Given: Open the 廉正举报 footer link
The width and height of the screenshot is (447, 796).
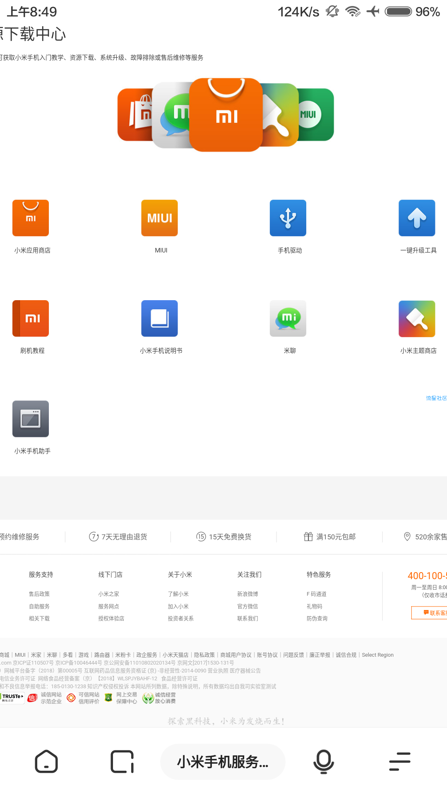Looking at the screenshot, I should tap(320, 655).
